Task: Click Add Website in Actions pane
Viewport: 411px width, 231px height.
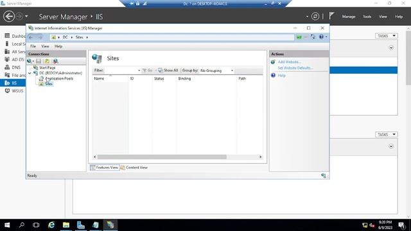Action: (x=289, y=62)
